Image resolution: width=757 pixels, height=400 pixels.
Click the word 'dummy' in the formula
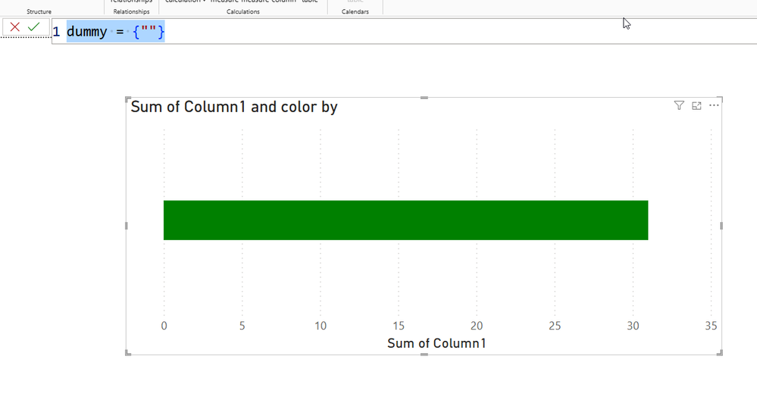tap(87, 32)
